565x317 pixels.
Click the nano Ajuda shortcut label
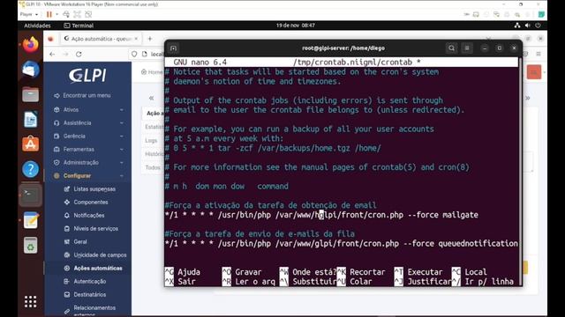[x=189, y=272]
